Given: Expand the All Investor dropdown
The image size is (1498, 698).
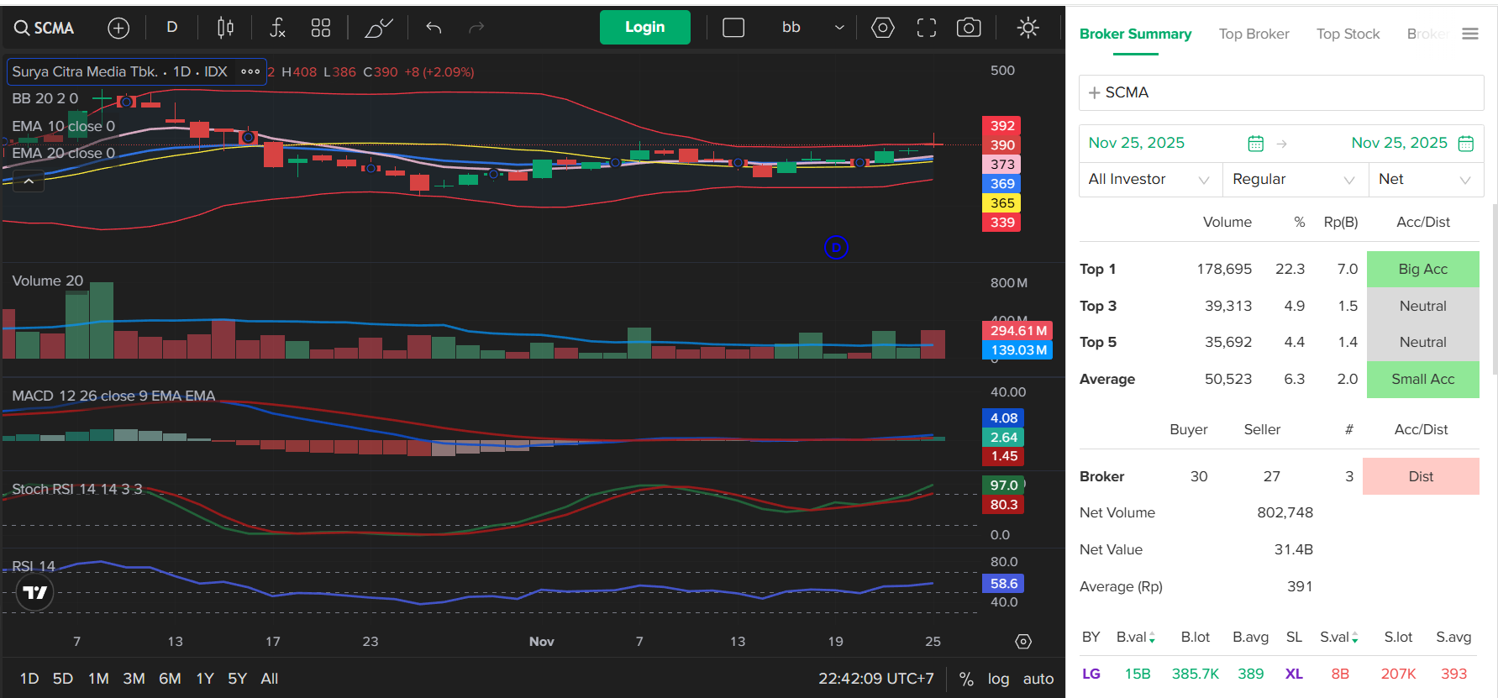Looking at the screenshot, I should point(1148,179).
